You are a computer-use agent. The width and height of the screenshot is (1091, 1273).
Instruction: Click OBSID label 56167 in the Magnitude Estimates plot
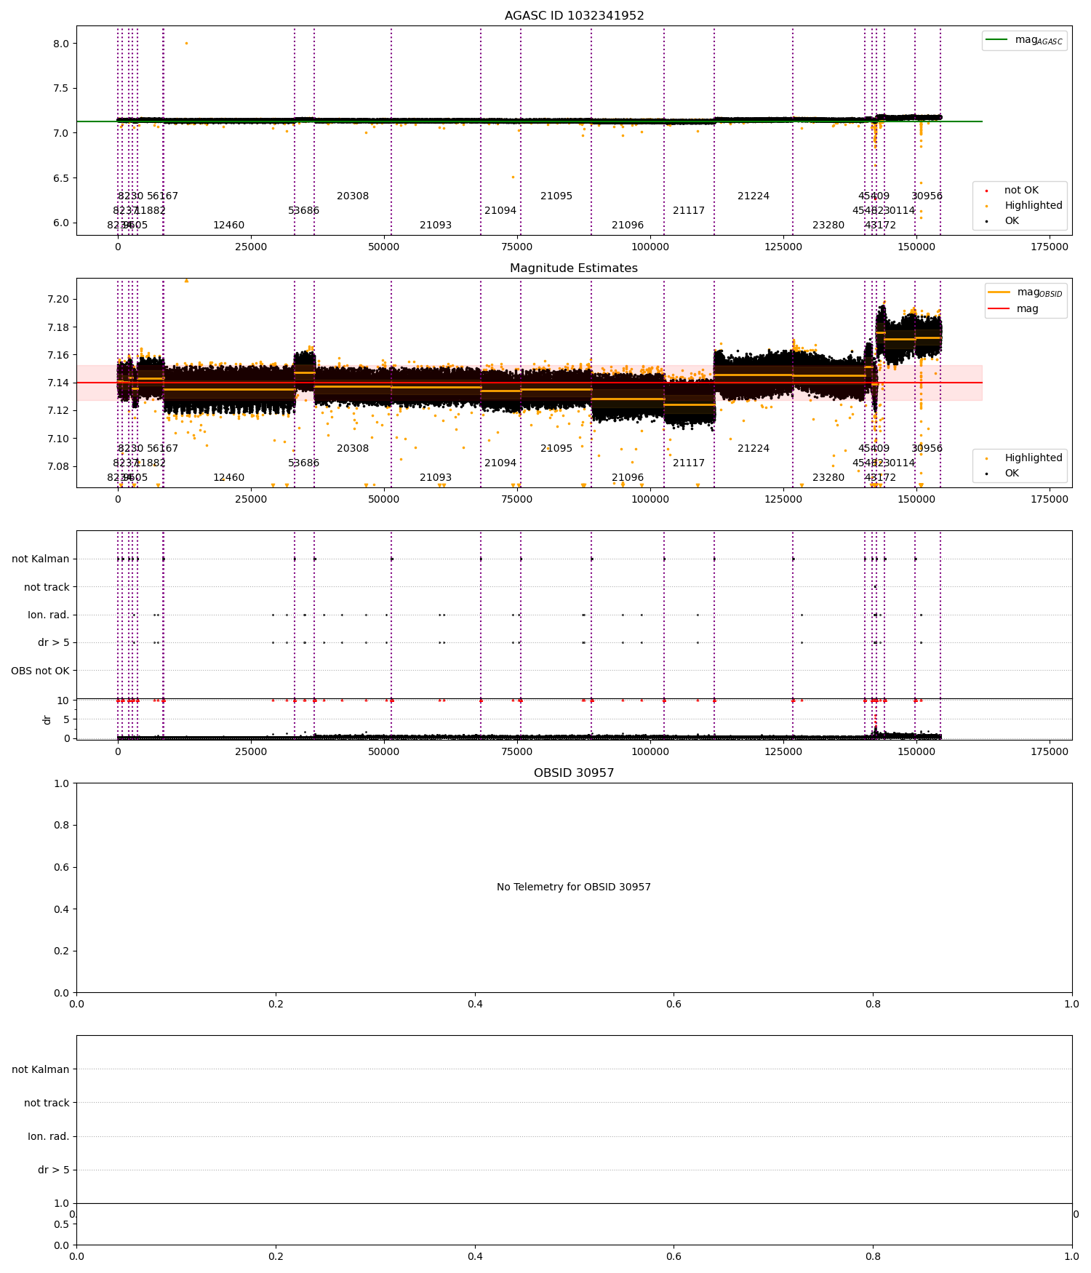(162, 449)
